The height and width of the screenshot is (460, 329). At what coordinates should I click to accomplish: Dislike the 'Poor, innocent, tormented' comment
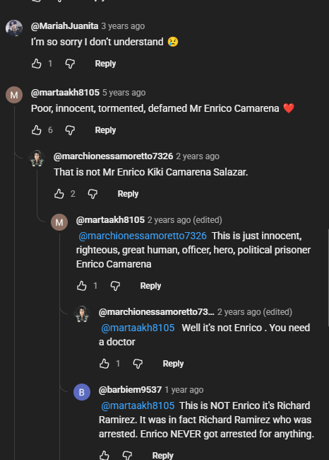70,130
